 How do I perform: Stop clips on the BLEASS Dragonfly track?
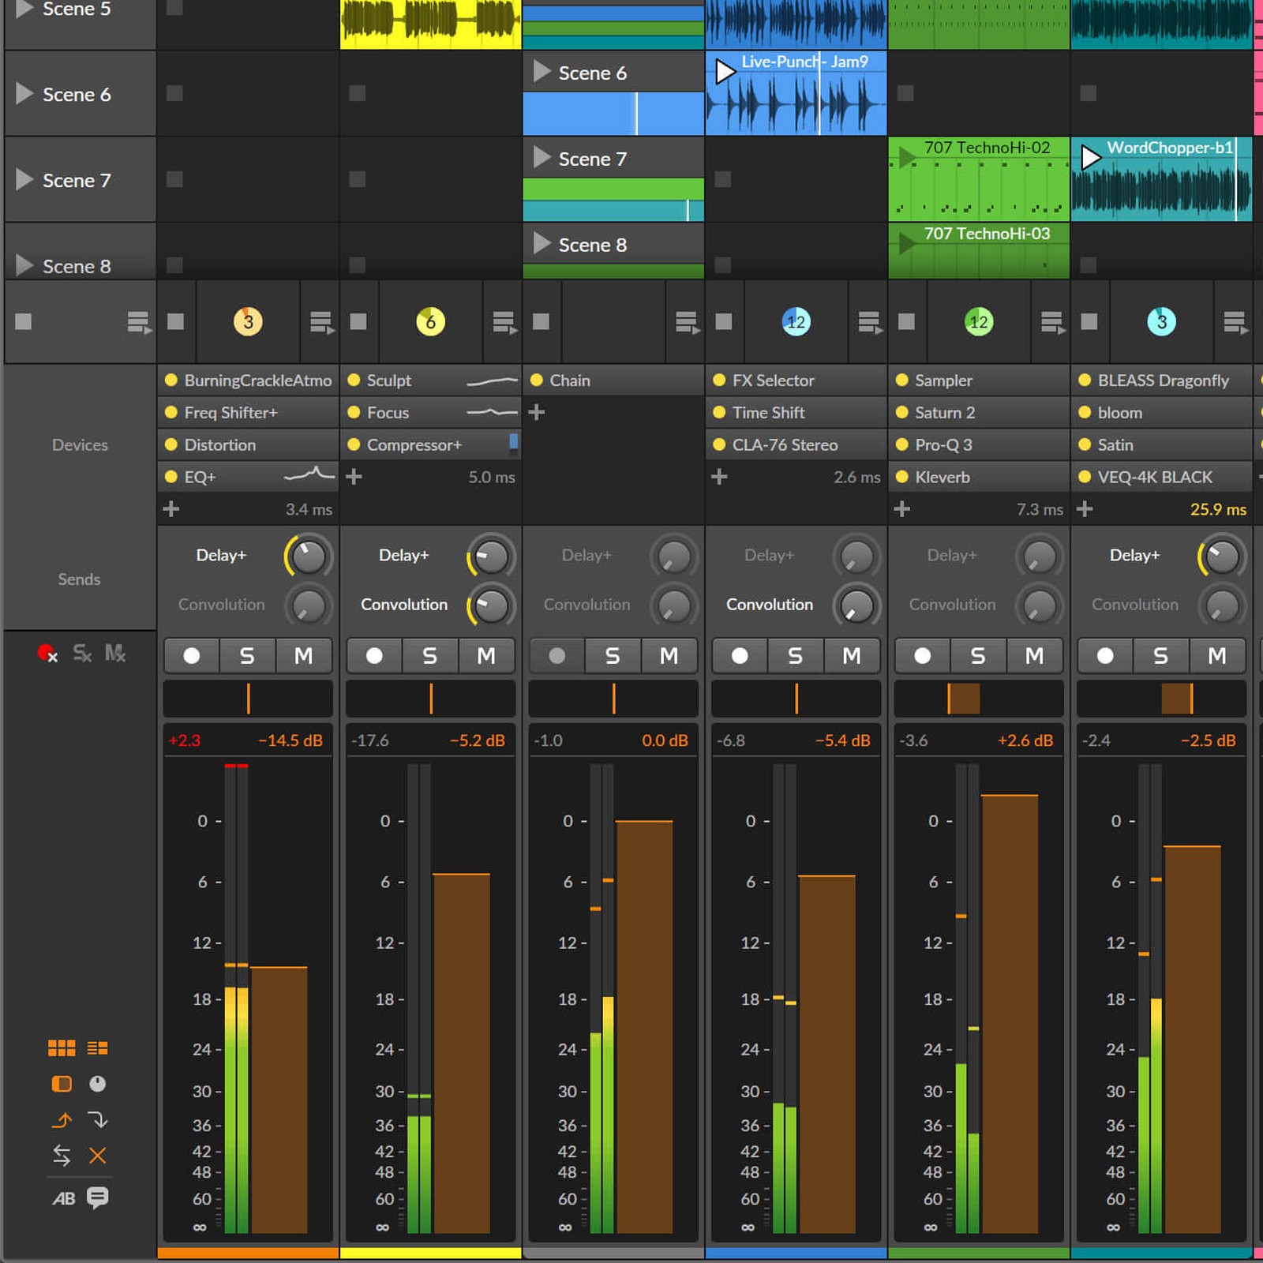(1089, 321)
